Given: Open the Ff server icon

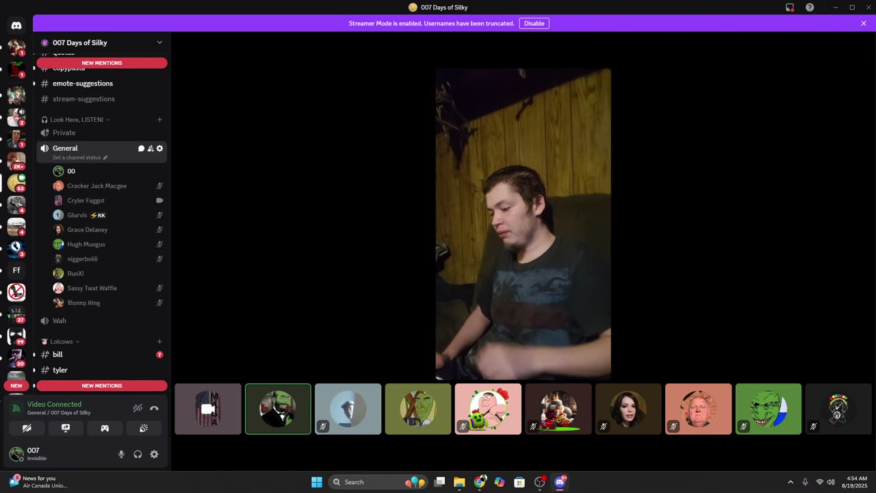Looking at the screenshot, I should 16,270.
